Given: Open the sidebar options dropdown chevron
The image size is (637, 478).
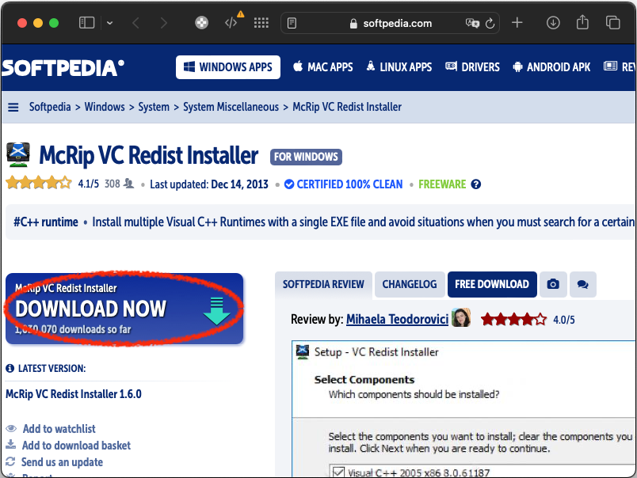Looking at the screenshot, I should pyautogui.click(x=109, y=23).
